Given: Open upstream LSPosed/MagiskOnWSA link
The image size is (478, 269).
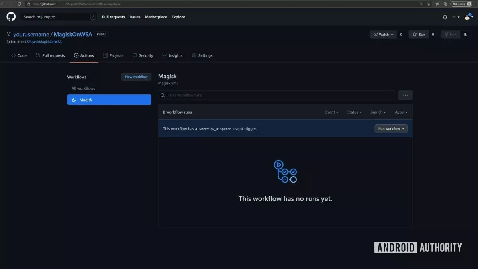Looking at the screenshot, I should tap(43, 42).
